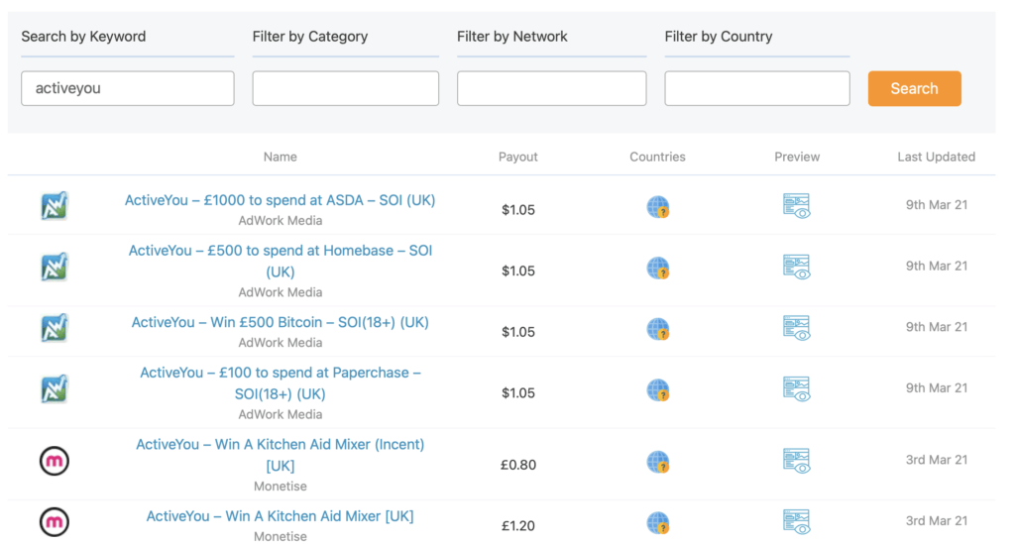Viewport: 1015px width, 544px height.
Task: Click AdWork Media logo beside Bitcoin offer
Action: (55, 328)
